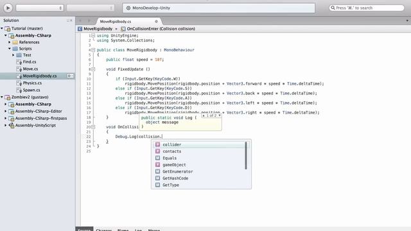The image size is (411, 231).
Task: Click the autocomplete list scrollbar
Action: 246,155
